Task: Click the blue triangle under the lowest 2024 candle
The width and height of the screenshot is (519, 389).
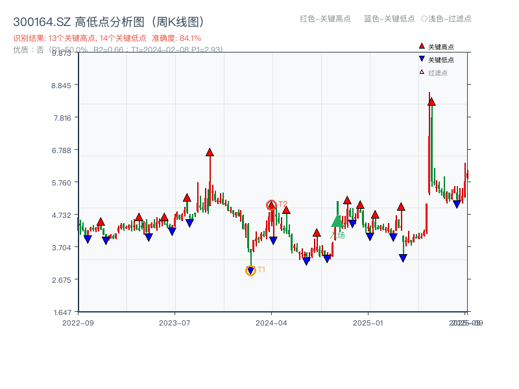Action: point(251,270)
